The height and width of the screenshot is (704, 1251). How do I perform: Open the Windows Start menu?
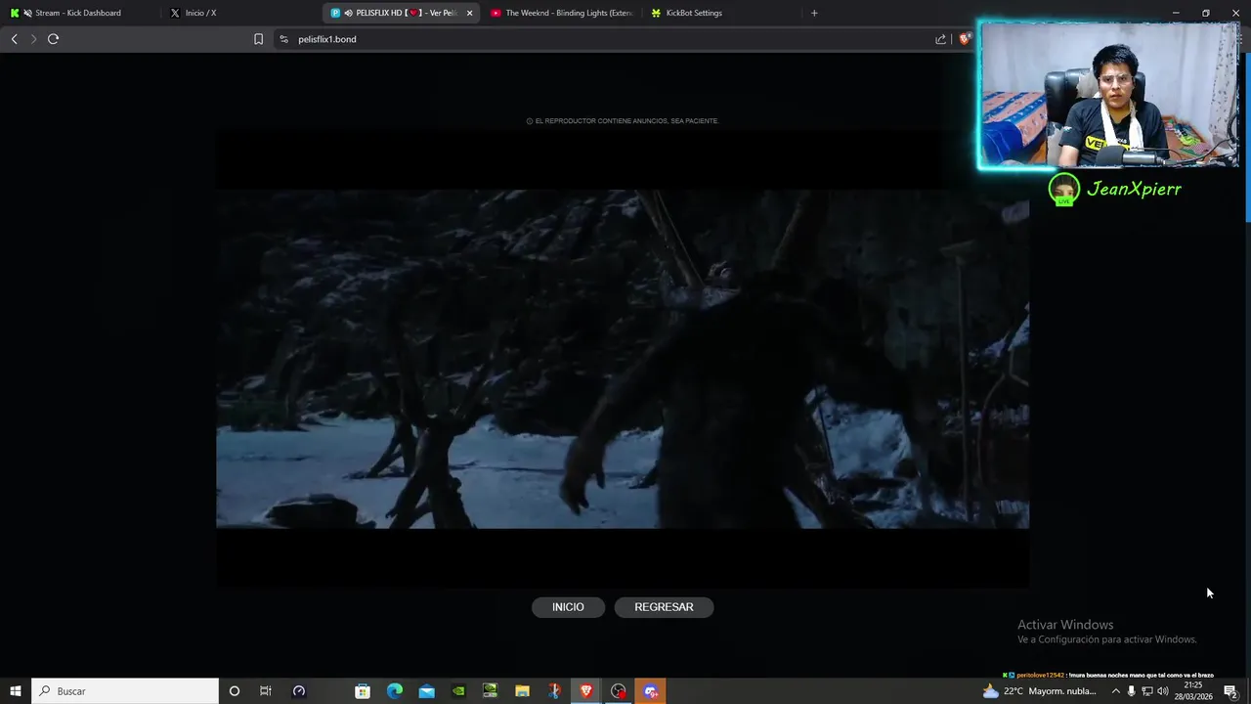(16, 691)
